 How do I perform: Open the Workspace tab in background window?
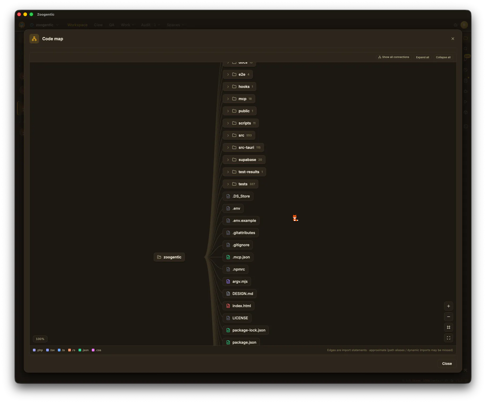pos(77,25)
